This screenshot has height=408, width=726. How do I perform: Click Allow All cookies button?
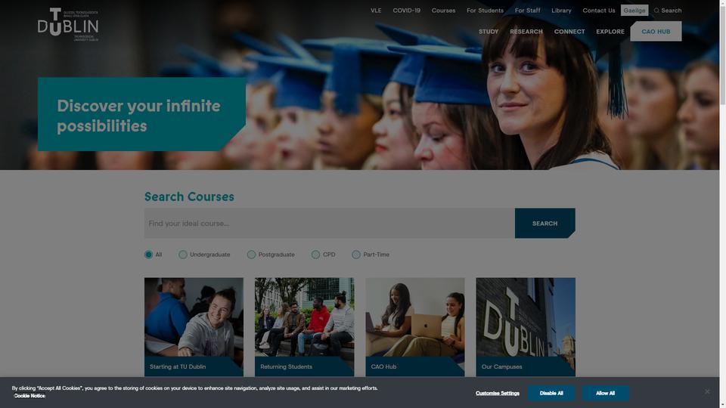(x=605, y=393)
